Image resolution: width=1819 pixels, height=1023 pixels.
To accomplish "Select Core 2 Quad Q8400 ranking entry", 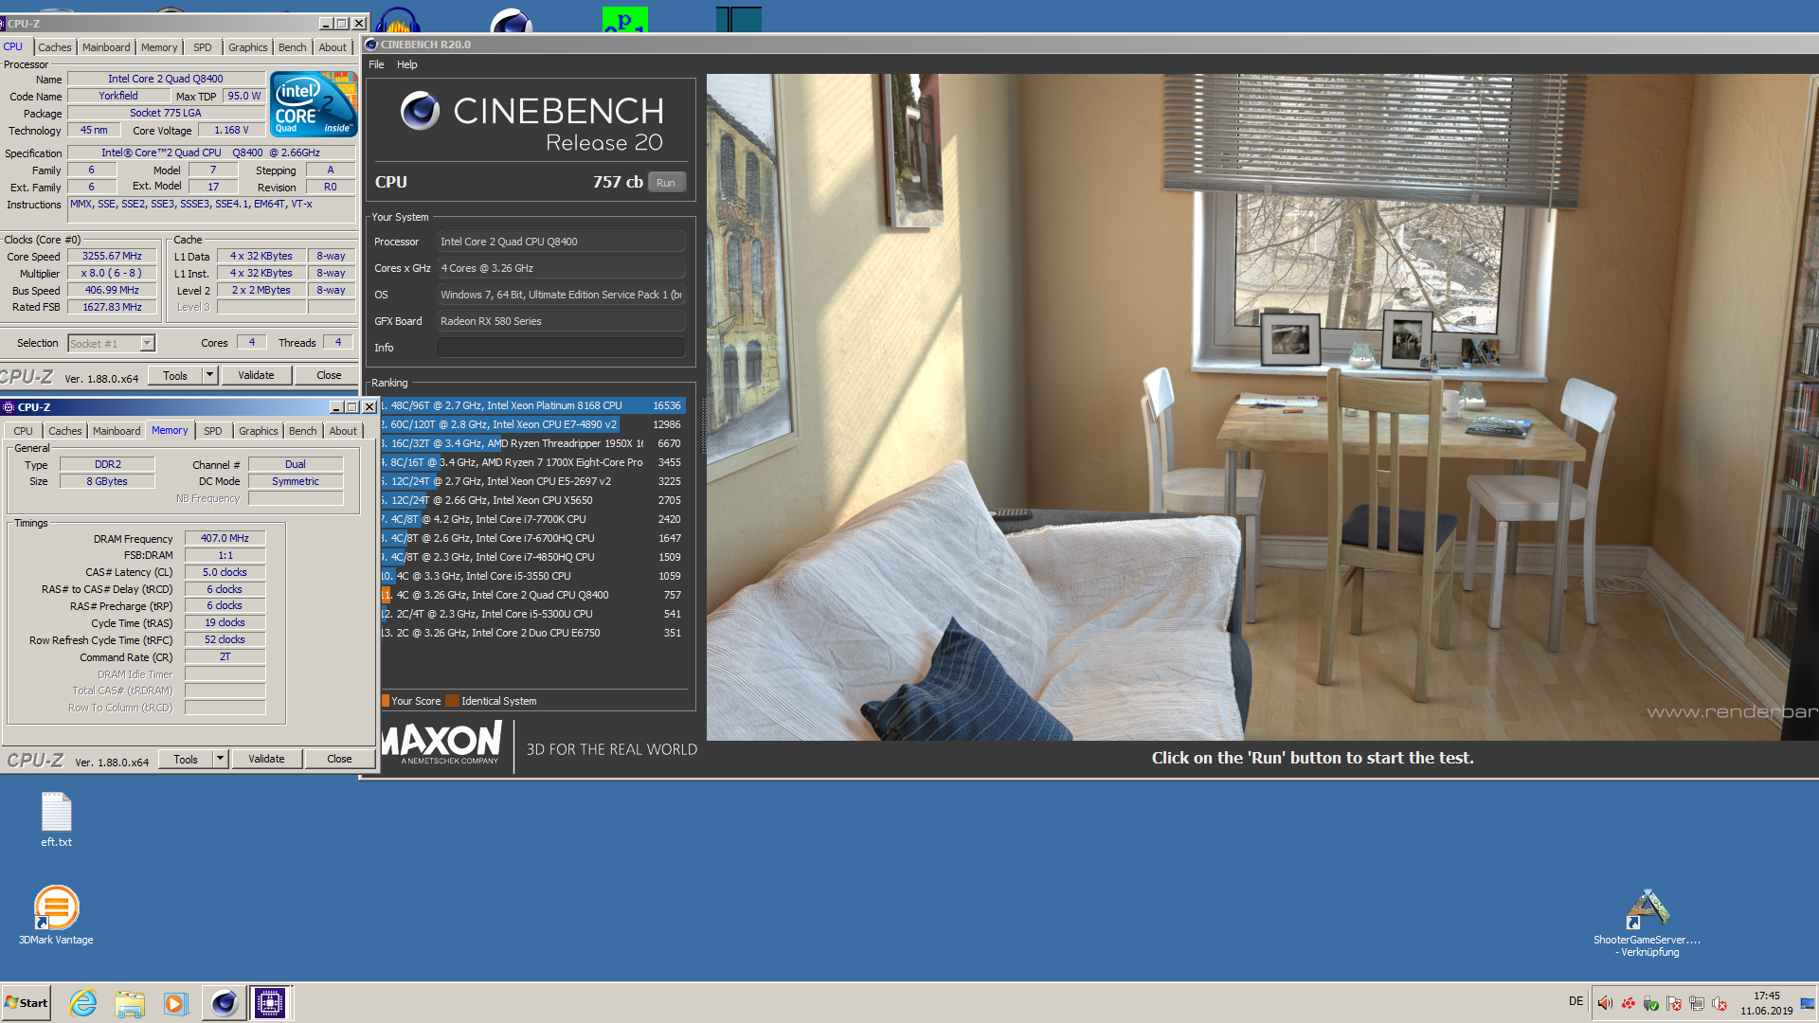I will [x=532, y=595].
